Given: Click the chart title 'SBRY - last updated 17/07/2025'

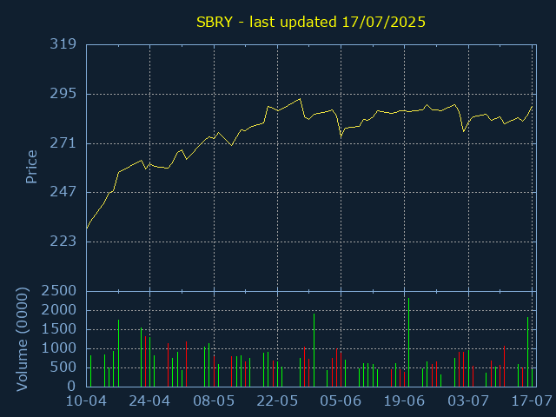Looking at the screenshot, I should pyautogui.click(x=311, y=22).
